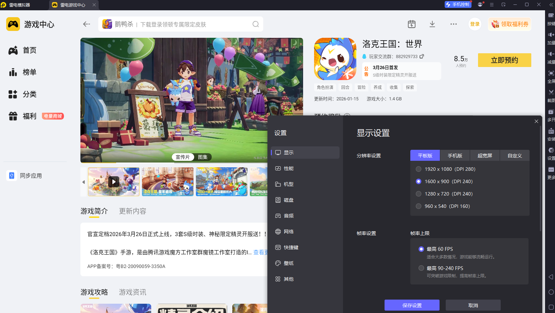Switch media viewer to 图集

tap(203, 157)
